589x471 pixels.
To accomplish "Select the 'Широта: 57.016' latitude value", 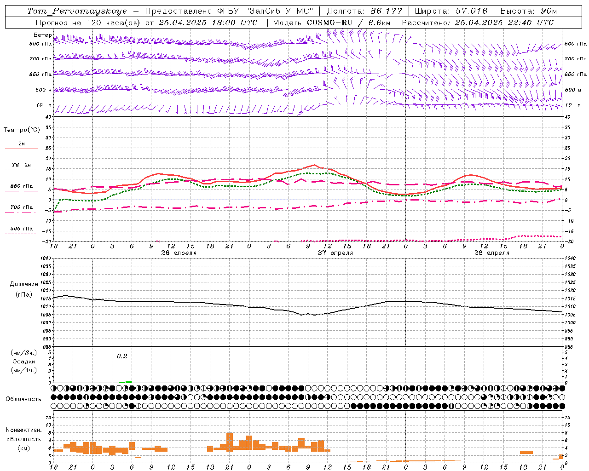I will (x=451, y=11).
